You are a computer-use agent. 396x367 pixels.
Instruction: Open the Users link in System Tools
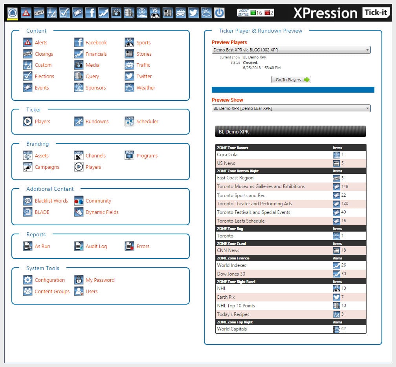click(x=92, y=292)
